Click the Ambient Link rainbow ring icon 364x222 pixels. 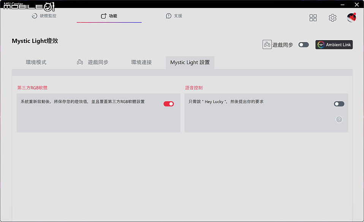321,44
